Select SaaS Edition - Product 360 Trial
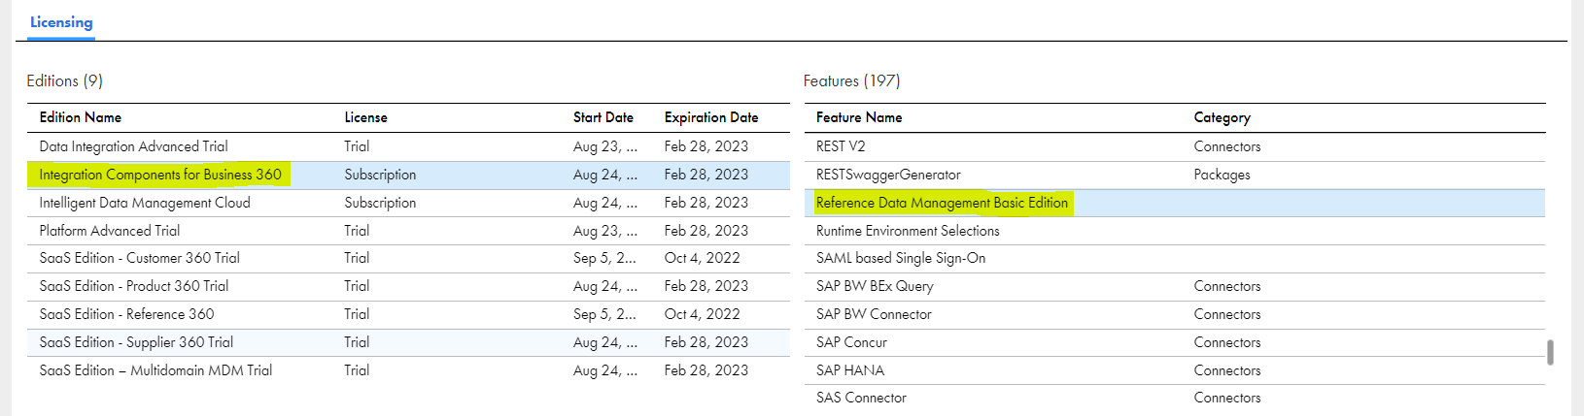This screenshot has height=416, width=1584. click(x=408, y=286)
